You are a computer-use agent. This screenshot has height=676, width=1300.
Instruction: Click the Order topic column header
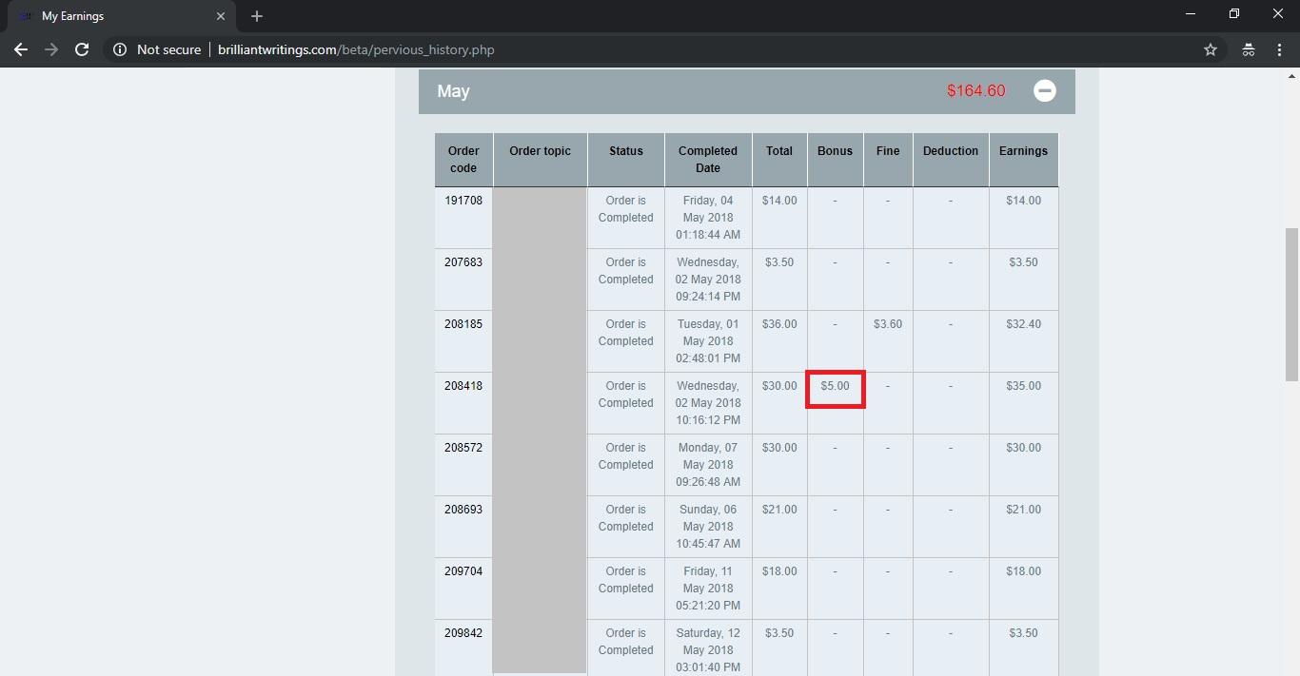[541, 160]
